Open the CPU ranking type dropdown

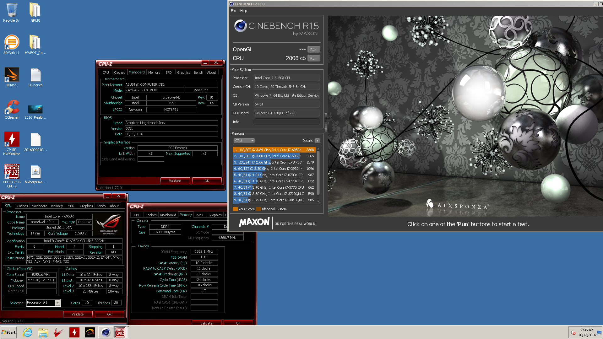244,141
